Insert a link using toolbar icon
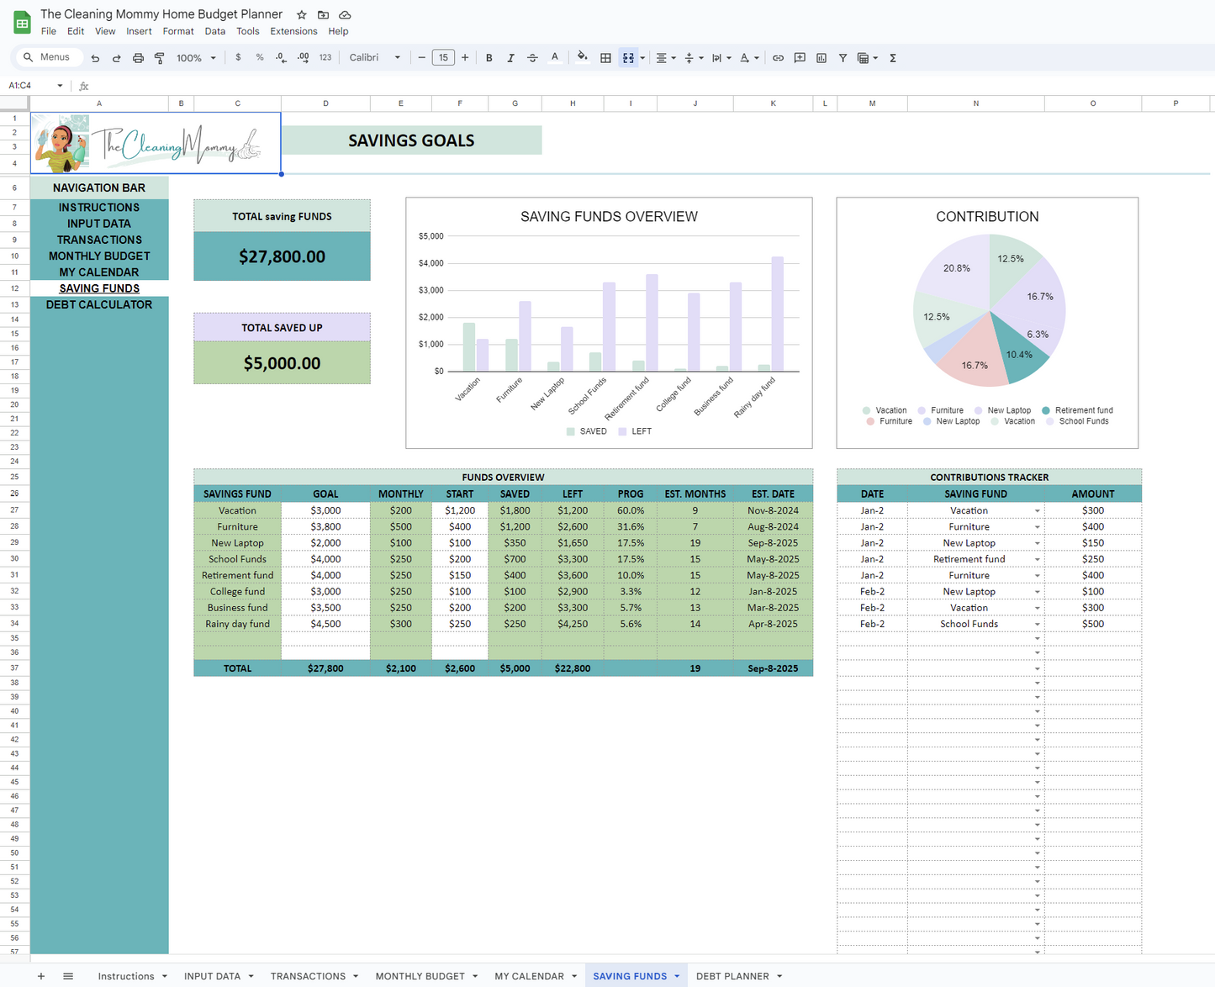 point(778,58)
